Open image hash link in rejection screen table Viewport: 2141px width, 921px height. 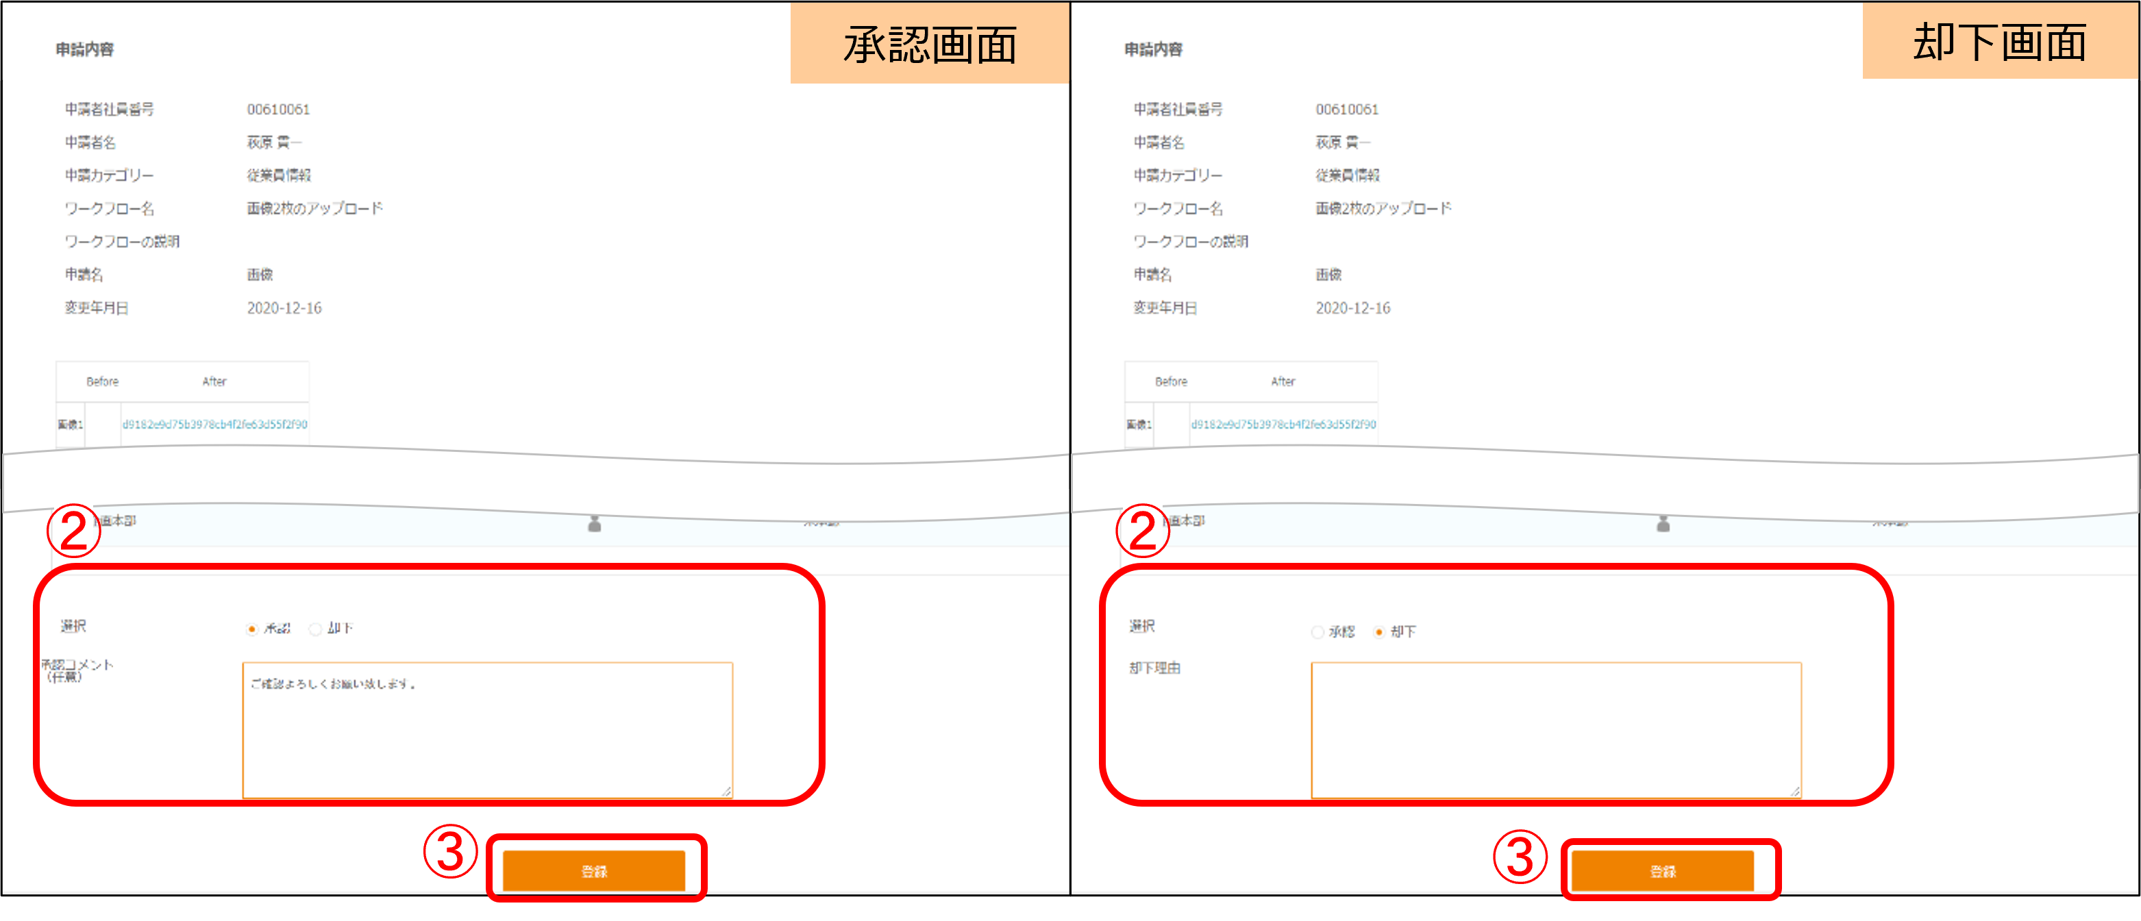coord(1283,425)
